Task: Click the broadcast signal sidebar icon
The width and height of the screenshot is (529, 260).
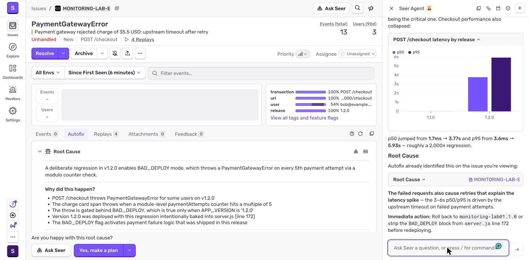Action: tap(13, 226)
